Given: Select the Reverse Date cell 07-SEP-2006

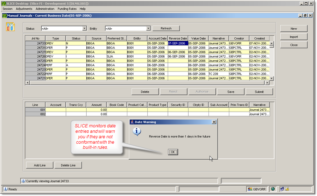Looking at the screenshot, I should pyautogui.click(x=178, y=43).
